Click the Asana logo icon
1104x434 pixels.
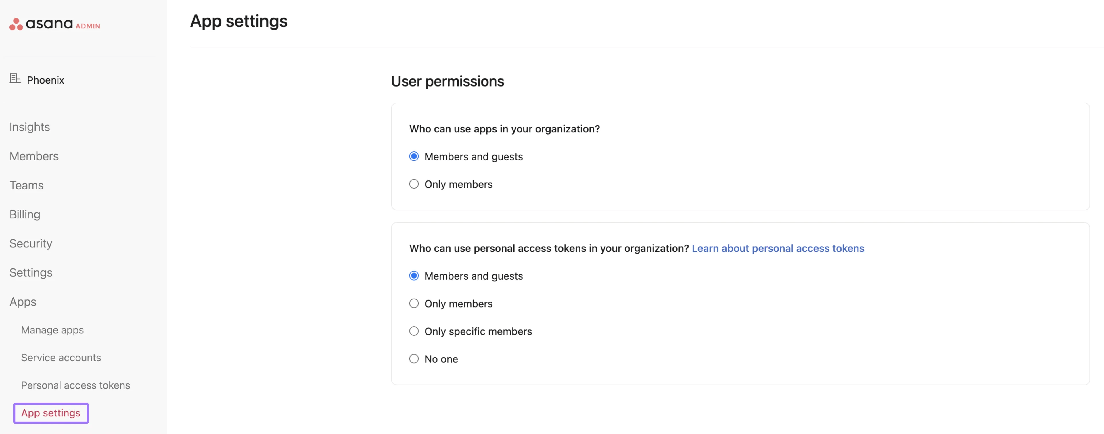[16, 24]
